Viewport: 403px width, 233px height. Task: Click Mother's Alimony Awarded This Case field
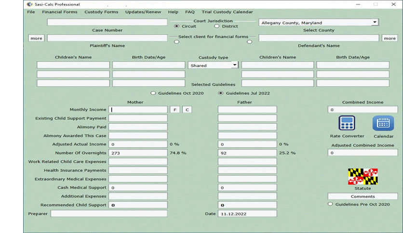coord(138,135)
